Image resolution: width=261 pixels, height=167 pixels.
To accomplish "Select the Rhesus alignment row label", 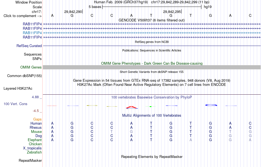I will click(36, 127).
